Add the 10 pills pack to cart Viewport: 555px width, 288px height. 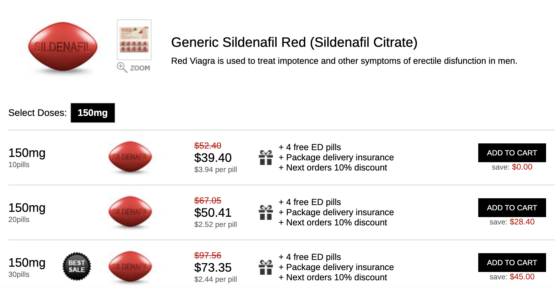(x=512, y=153)
